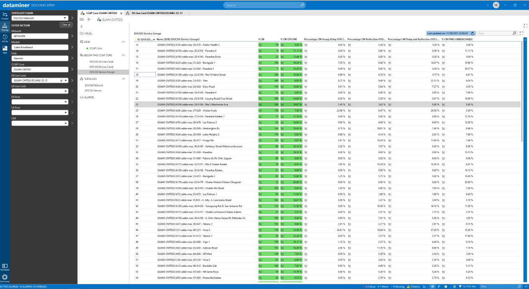The width and height of the screenshot is (529, 289).
Task: Switch alarm bar to list view icon
Action: click(432, 286)
